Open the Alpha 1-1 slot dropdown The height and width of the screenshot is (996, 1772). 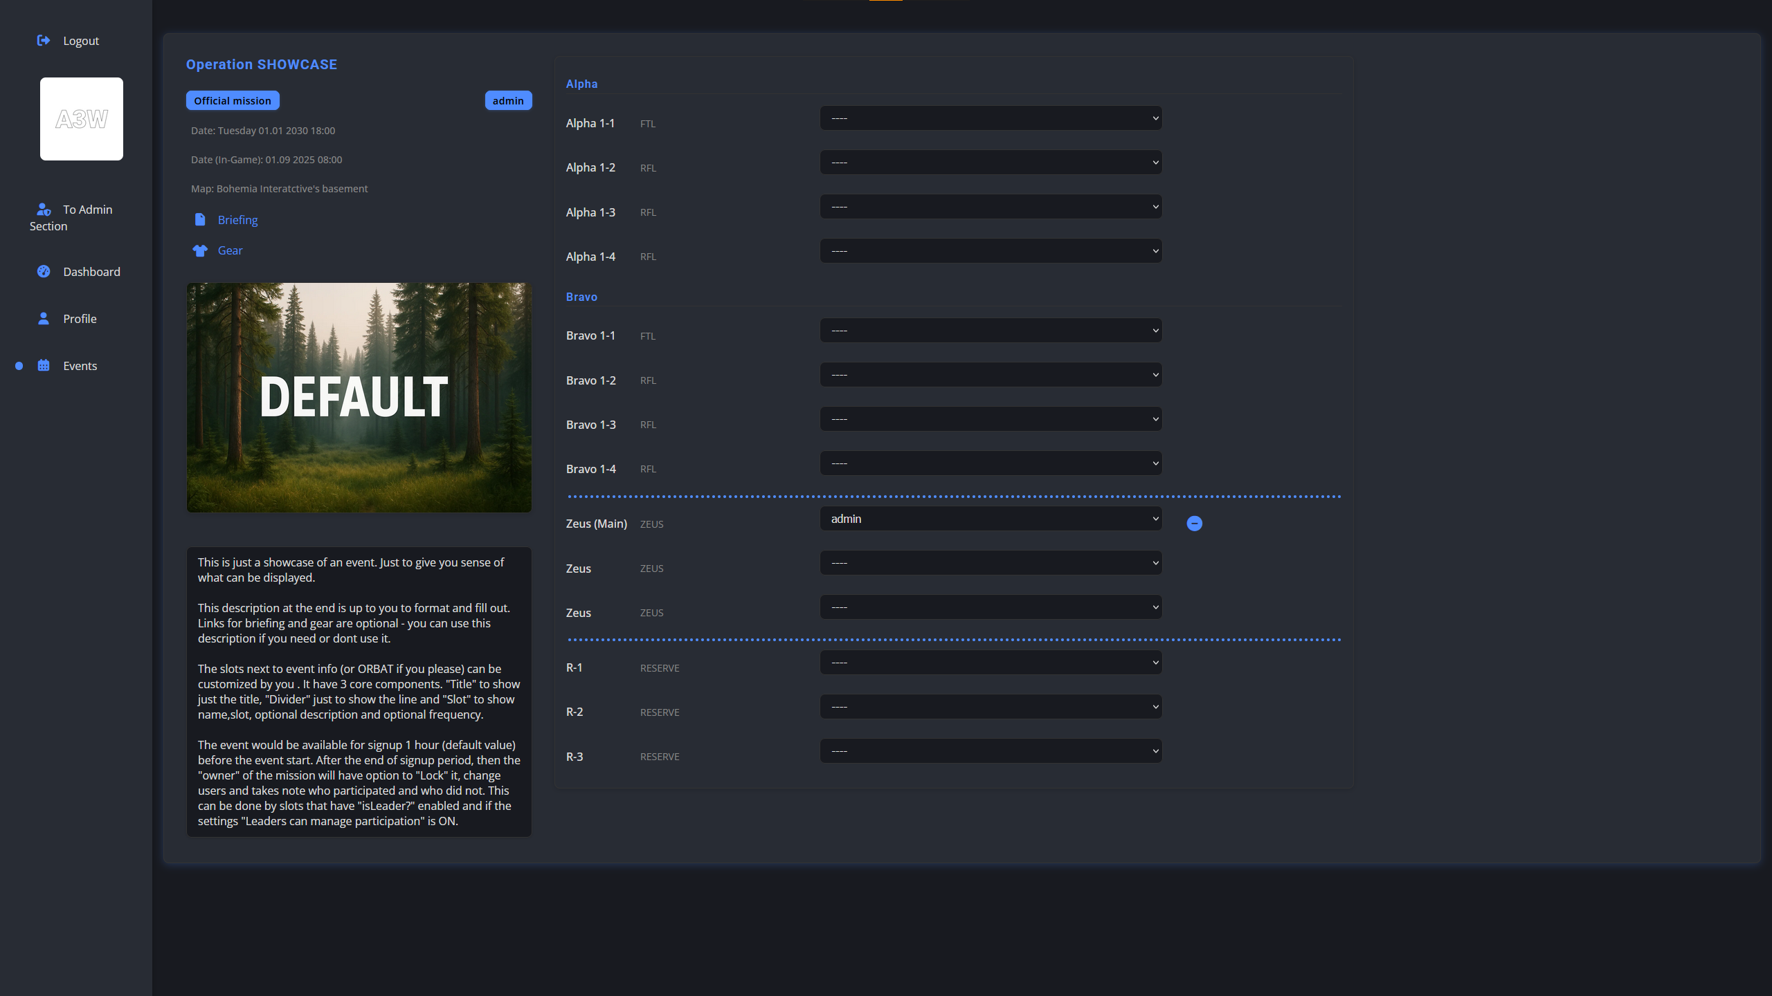tap(991, 118)
